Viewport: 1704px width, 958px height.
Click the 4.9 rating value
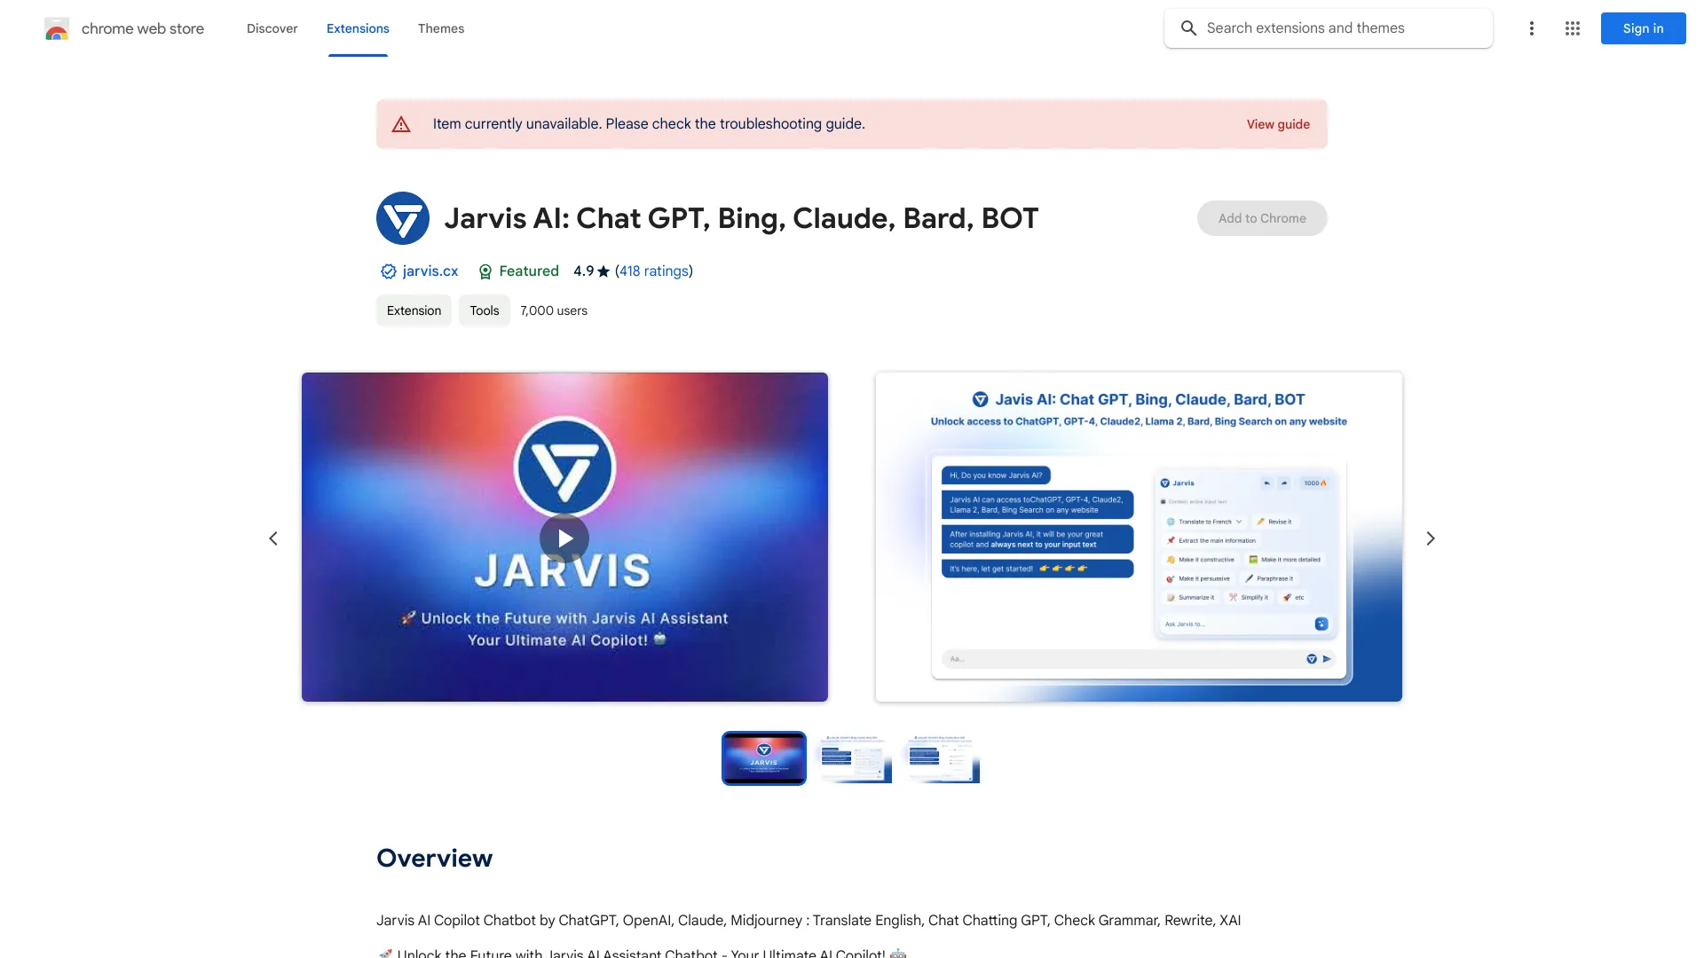pyautogui.click(x=583, y=271)
